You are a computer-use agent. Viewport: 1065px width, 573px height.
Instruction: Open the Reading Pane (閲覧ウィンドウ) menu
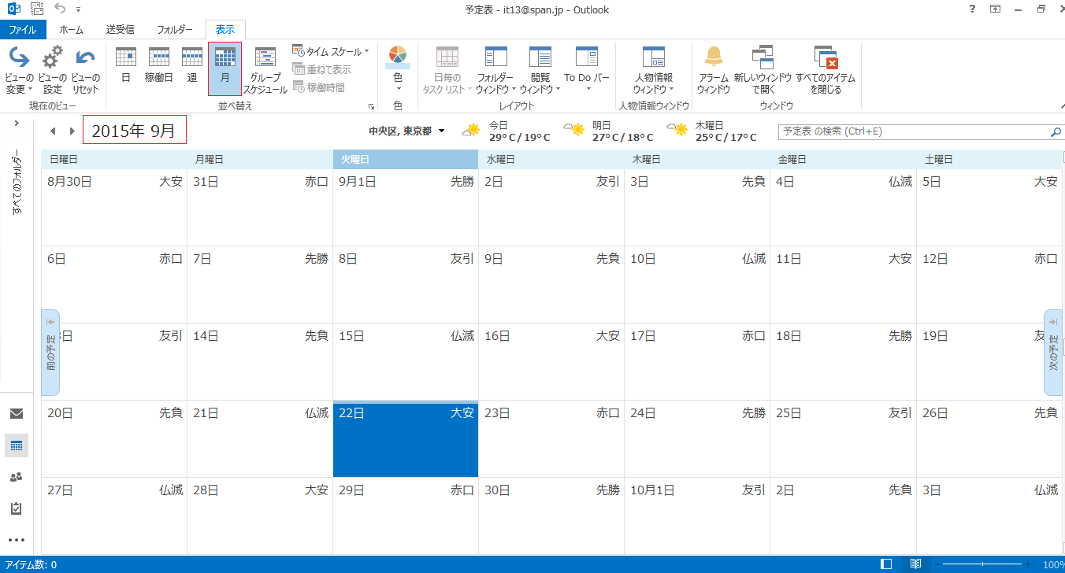coord(540,70)
